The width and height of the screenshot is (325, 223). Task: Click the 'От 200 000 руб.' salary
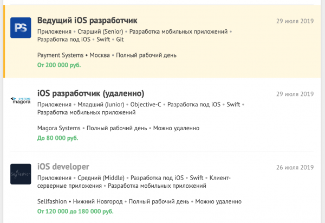(x=58, y=65)
